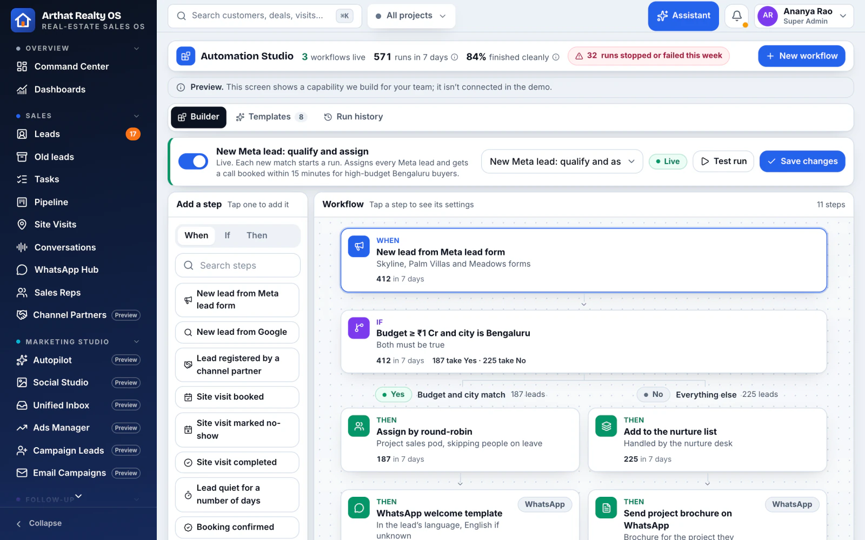This screenshot has height=540, width=865.
Task: Click the New workflow button
Action: click(802, 56)
